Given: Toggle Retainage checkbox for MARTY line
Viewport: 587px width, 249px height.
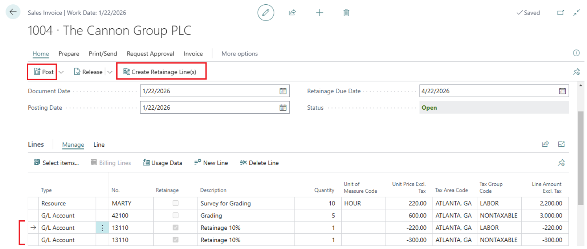Looking at the screenshot, I should [x=175, y=203].
